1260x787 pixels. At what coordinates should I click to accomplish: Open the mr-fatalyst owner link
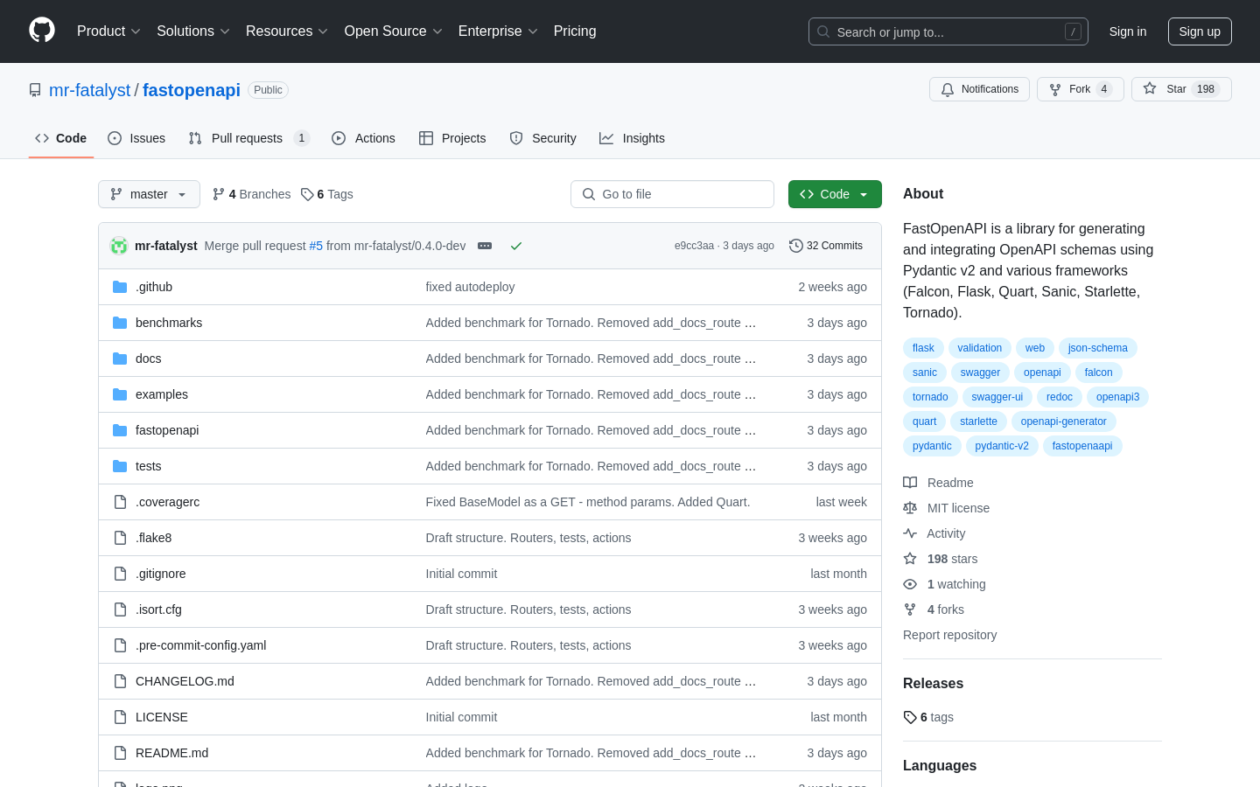click(89, 90)
